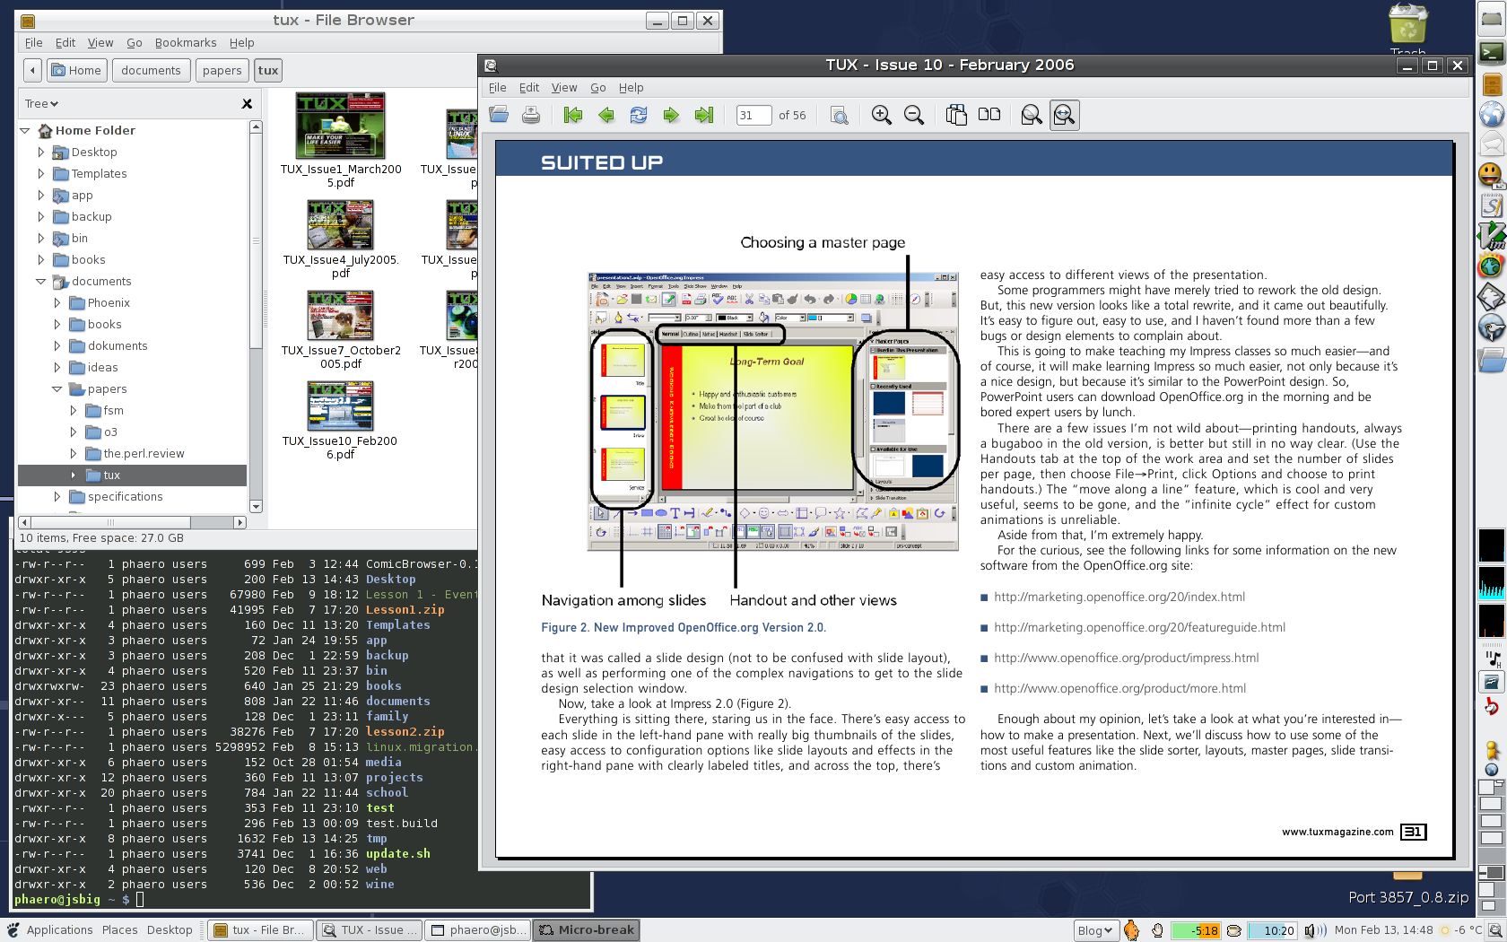Screen dimensions: 1507x942
Task: Open Edit menu in File Browser
Action: coord(65,43)
